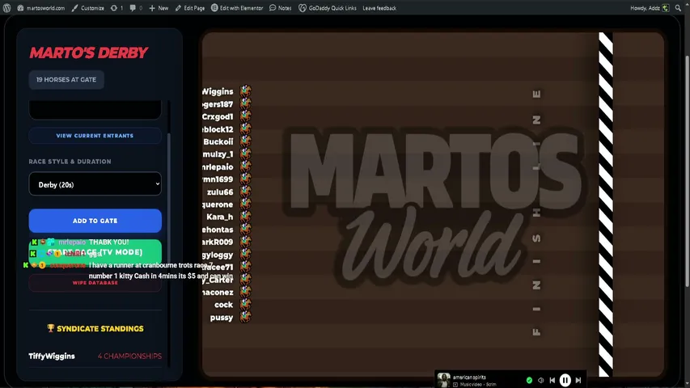Skip to the previous track
The image size is (690, 388).
tap(552, 380)
